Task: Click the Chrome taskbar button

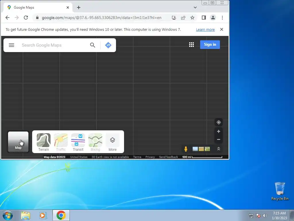Action: point(61,215)
